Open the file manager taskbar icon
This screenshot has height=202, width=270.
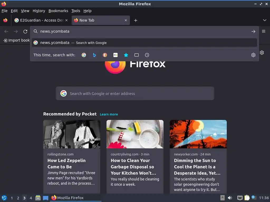click(x=38, y=198)
